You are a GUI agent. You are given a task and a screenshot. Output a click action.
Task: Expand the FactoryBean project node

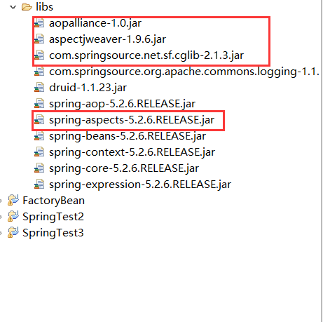(1, 201)
